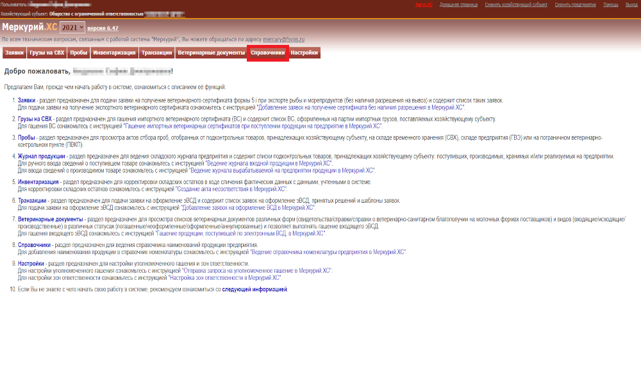Open the Заявки tab

(14, 53)
